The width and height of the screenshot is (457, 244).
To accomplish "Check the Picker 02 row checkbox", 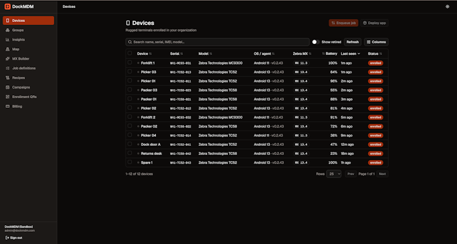I will [x=130, y=108].
